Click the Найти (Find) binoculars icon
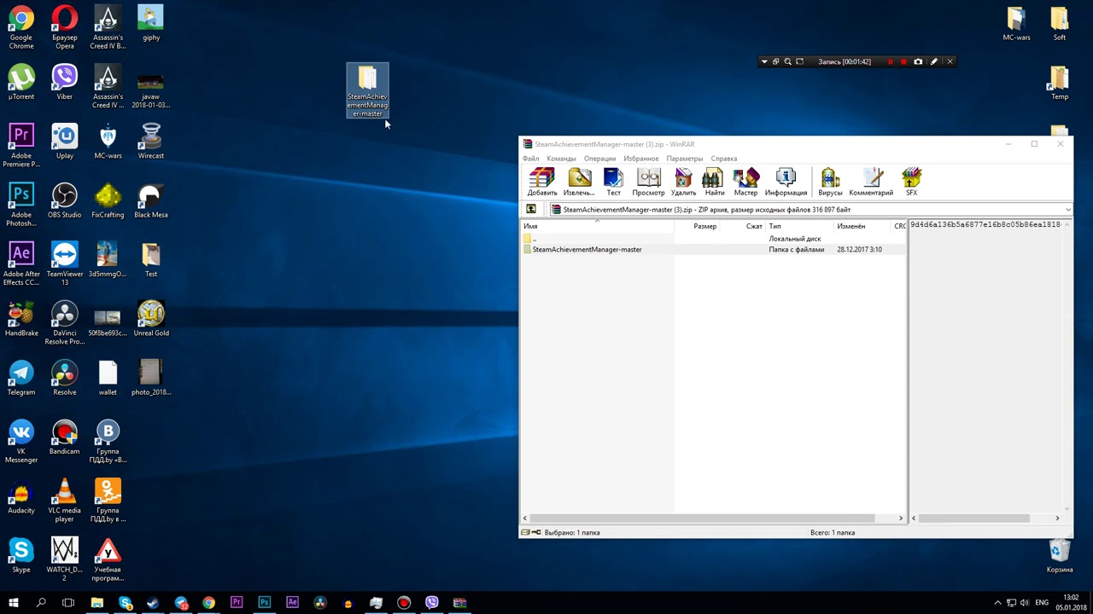Screen dimensions: 1093x614 click(714, 182)
